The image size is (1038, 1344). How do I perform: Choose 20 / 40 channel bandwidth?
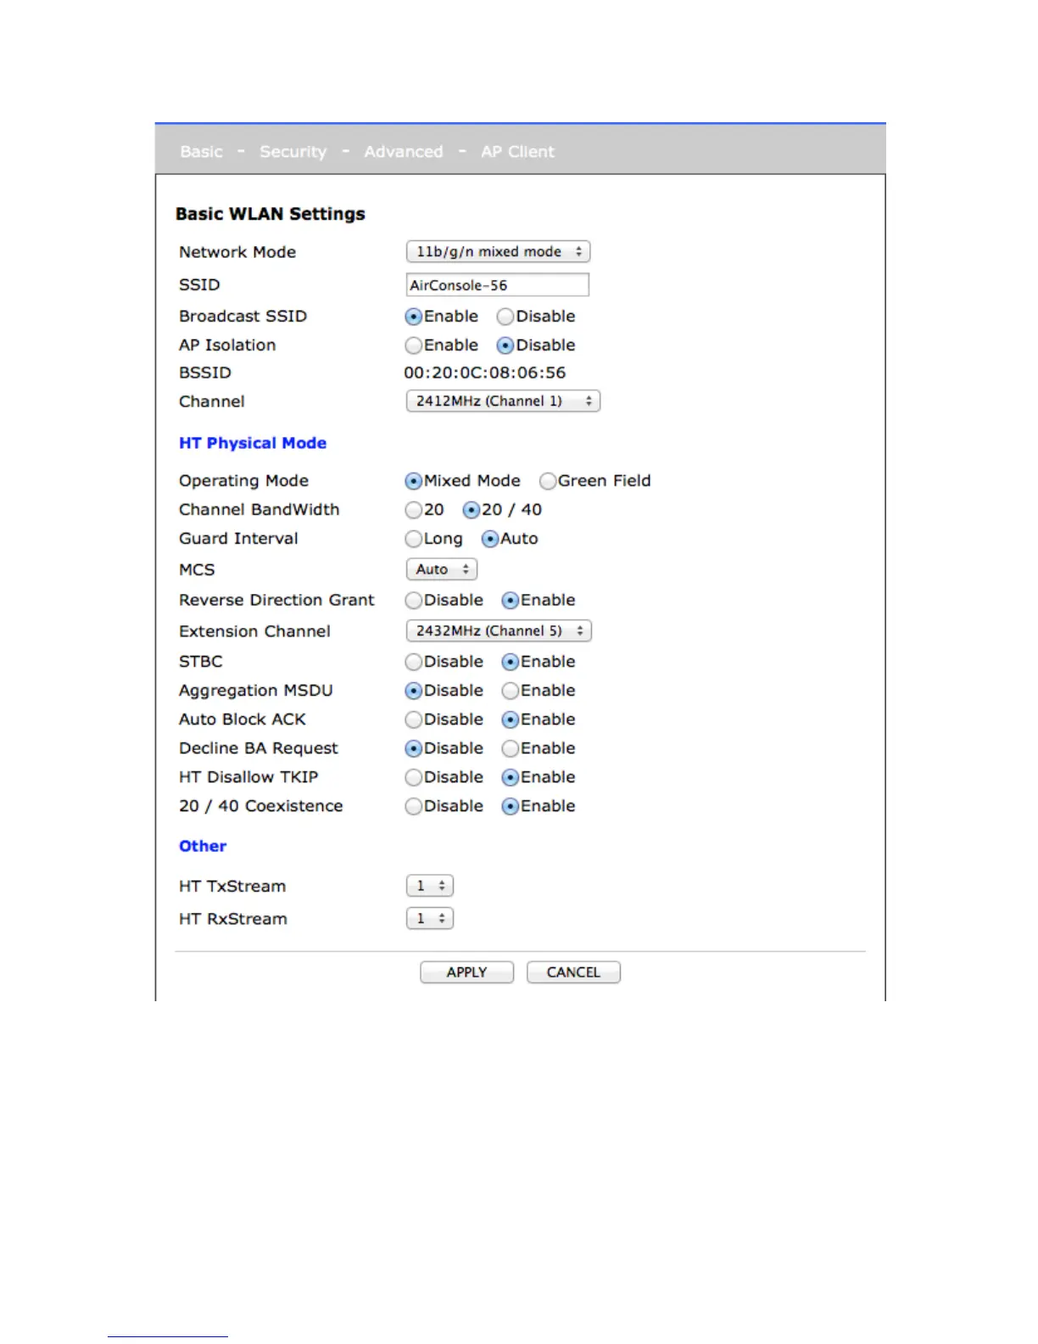tap(472, 510)
